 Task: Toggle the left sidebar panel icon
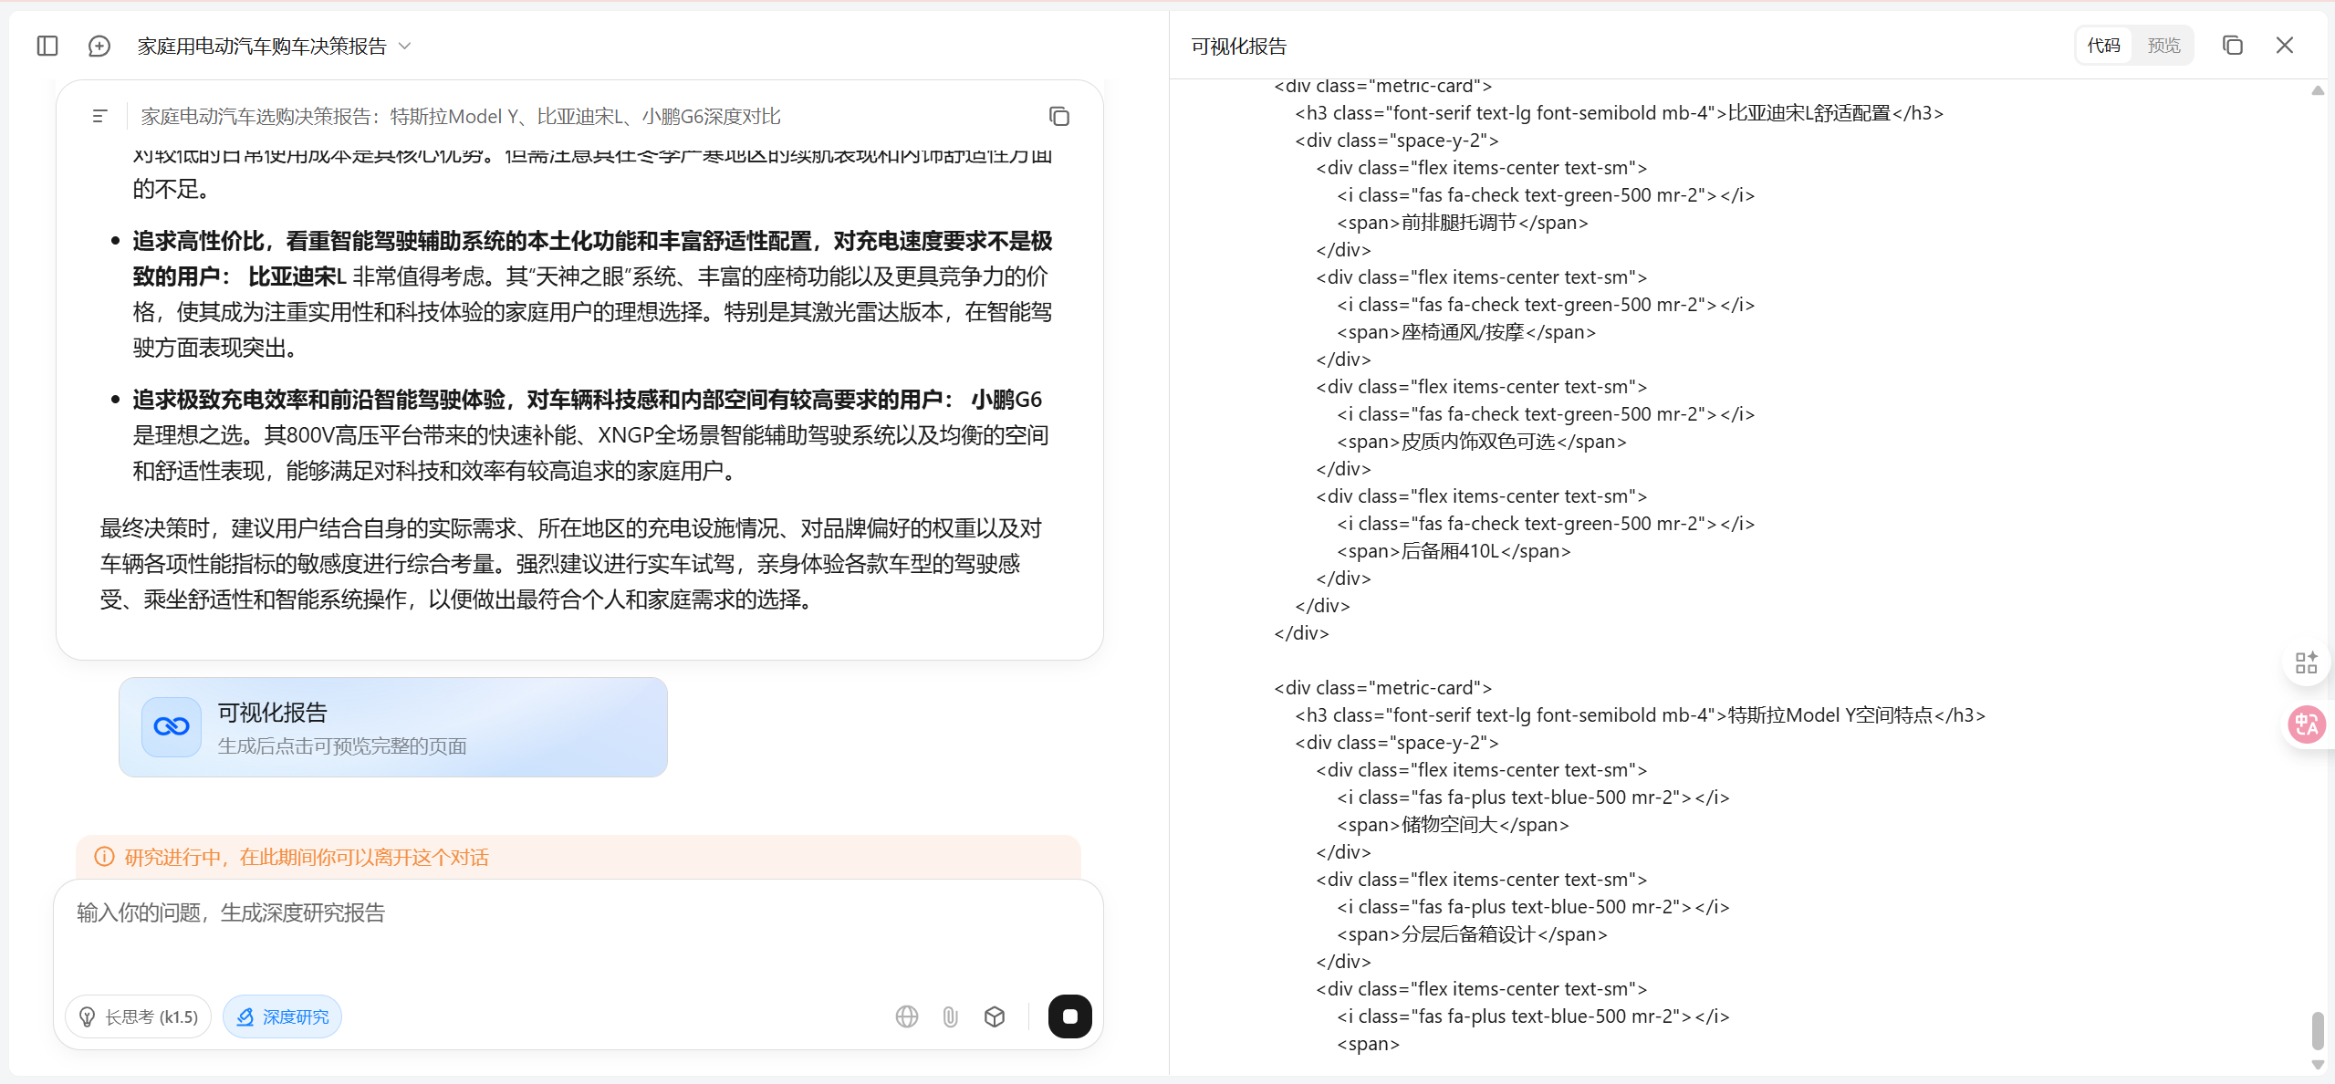(47, 46)
